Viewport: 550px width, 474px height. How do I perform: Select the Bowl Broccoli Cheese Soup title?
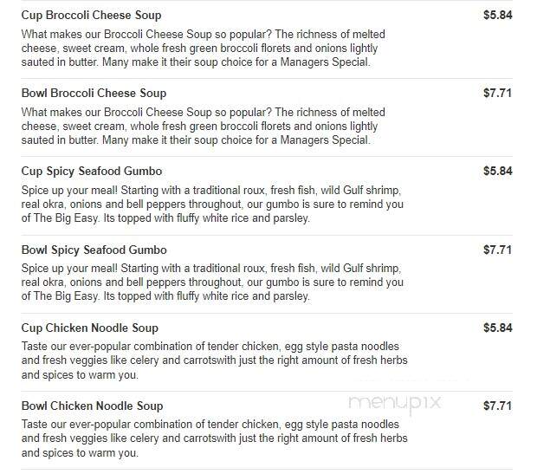coord(94,94)
